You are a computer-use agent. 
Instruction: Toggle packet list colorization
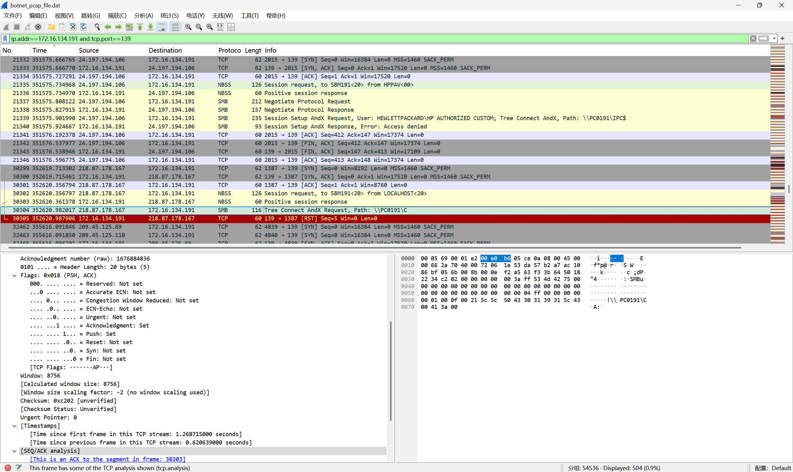[x=175, y=27]
